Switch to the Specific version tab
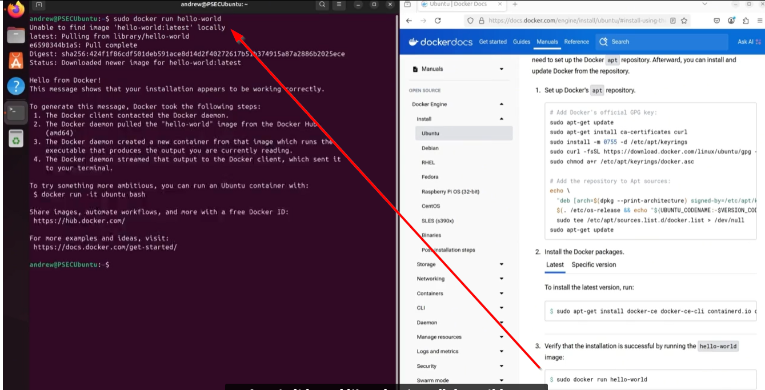 (x=594, y=264)
